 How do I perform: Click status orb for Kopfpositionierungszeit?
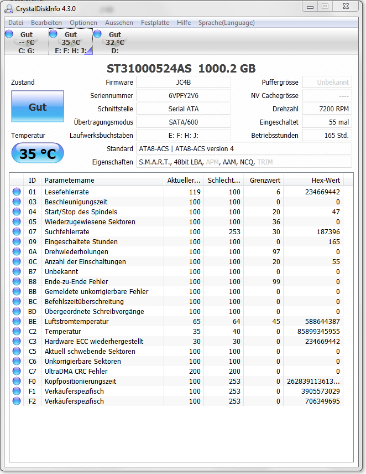(17, 381)
